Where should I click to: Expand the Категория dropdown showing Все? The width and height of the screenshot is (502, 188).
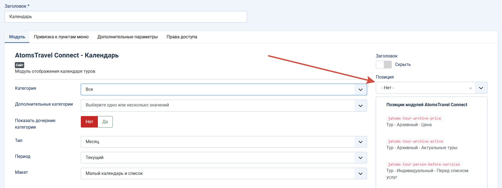click(224, 89)
